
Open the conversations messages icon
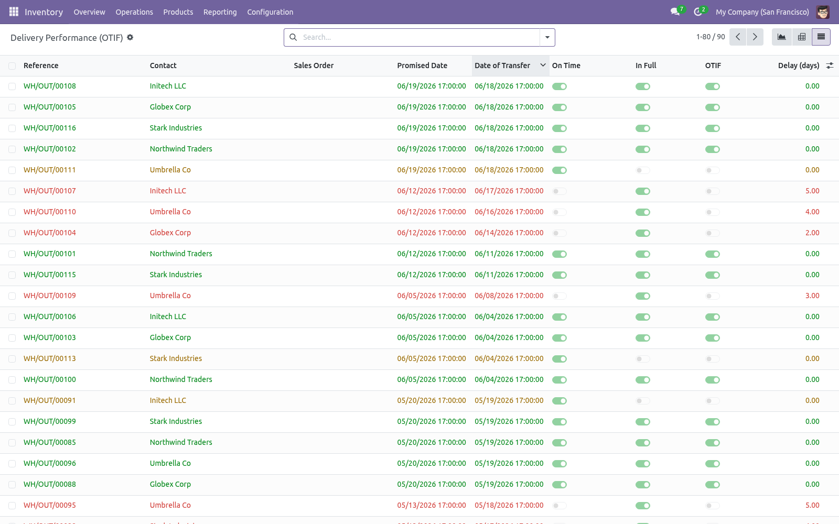click(675, 12)
